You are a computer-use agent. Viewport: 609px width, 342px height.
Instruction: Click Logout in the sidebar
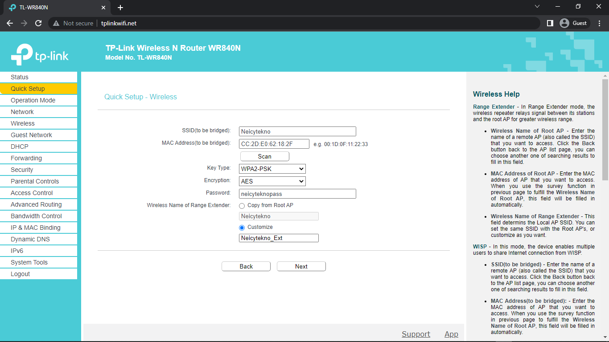(38, 274)
